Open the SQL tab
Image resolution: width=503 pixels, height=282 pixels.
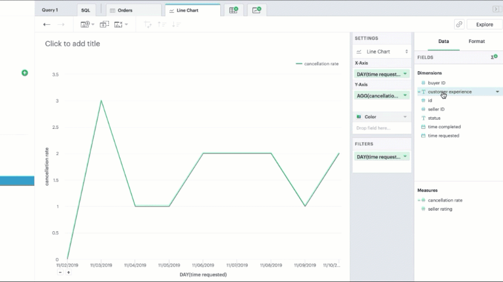[x=86, y=10]
